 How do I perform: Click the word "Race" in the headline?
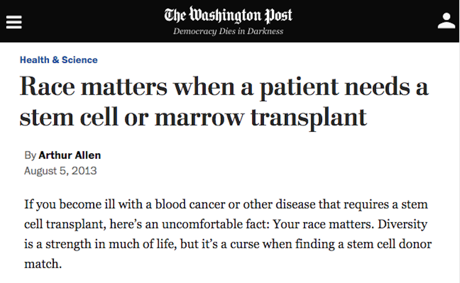point(47,87)
